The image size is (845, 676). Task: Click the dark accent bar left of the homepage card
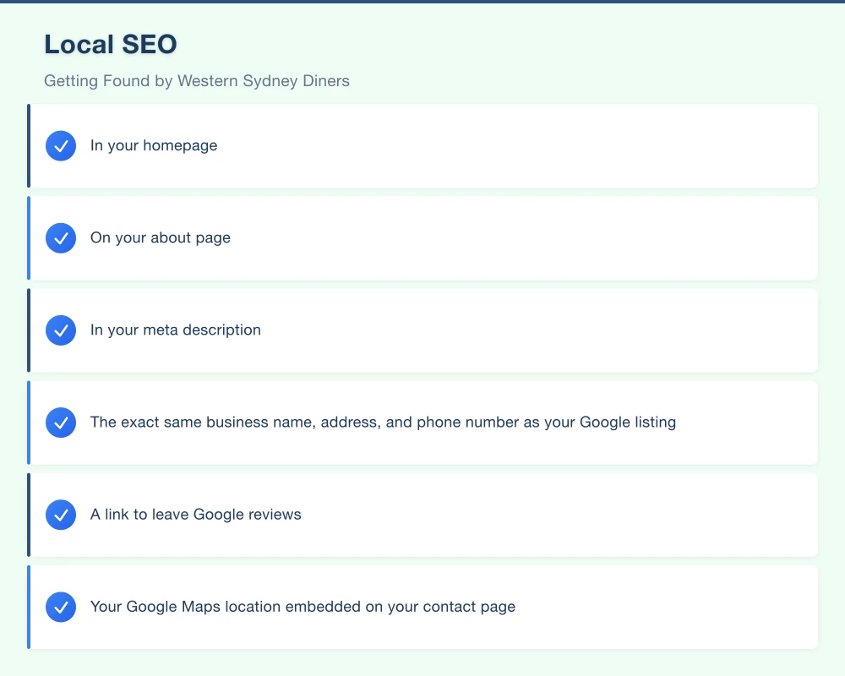click(x=29, y=145)
